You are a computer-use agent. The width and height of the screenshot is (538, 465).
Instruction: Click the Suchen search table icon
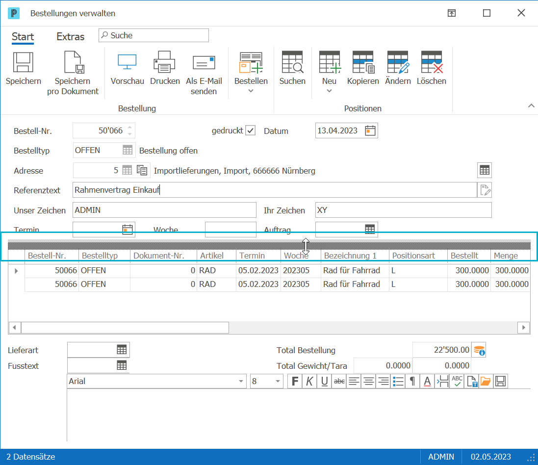292,62
